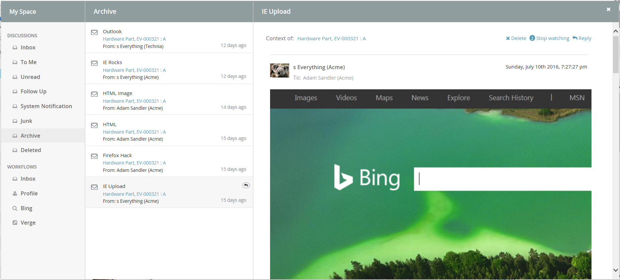Image resolution: width=620 pixels, height=280 pixels.
Task: Delete the current IE Upload discussion
Action: pos(516,38)
